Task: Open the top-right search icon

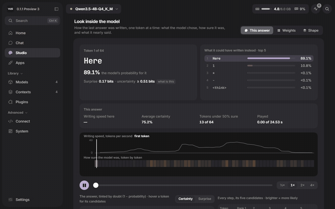Action: 327,9
